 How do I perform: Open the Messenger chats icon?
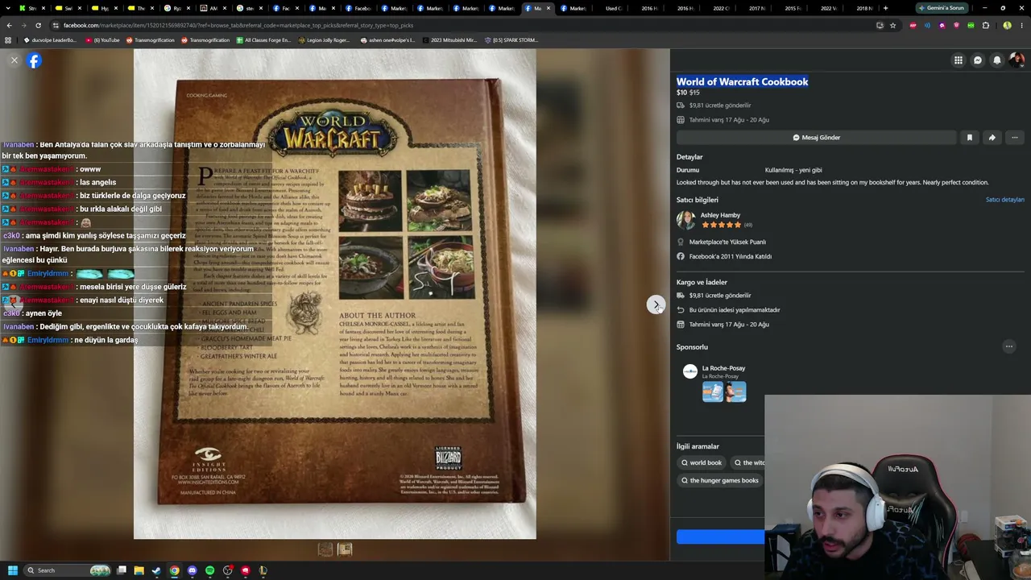click(978, 60)
